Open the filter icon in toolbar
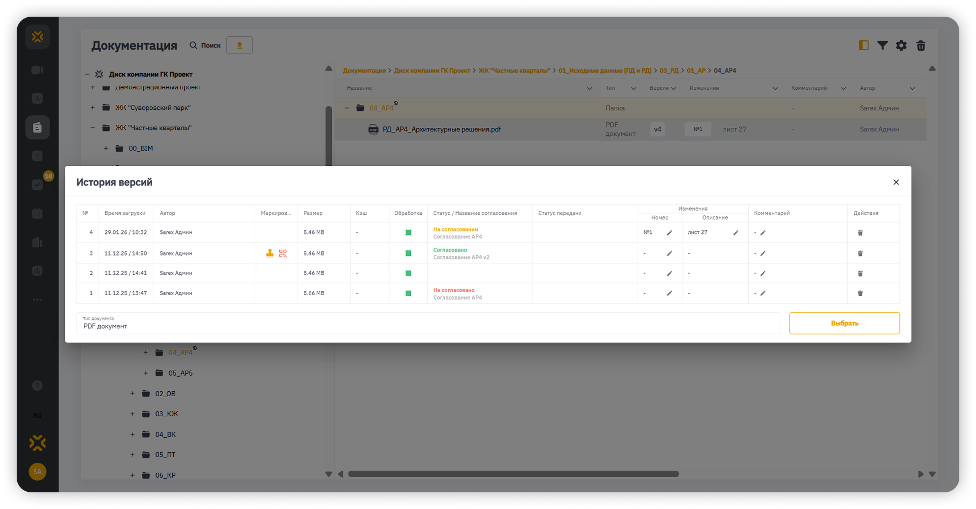This screenshot has height=509, width=976. [882, 46]
